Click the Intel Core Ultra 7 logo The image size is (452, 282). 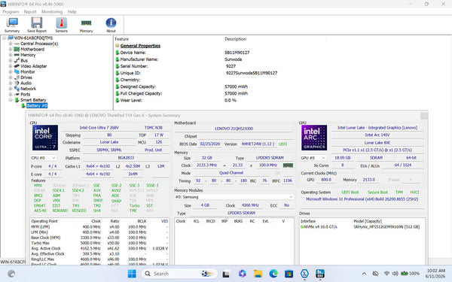(45, 138)
